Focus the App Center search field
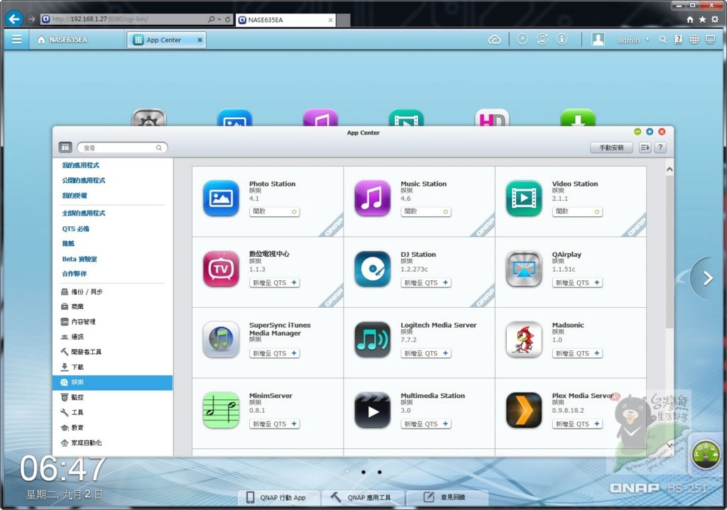The height and width of the screenshot is (510, 727). (122, 148)
